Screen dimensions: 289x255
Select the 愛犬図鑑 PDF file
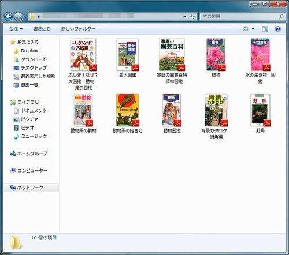tap(128, 55)
